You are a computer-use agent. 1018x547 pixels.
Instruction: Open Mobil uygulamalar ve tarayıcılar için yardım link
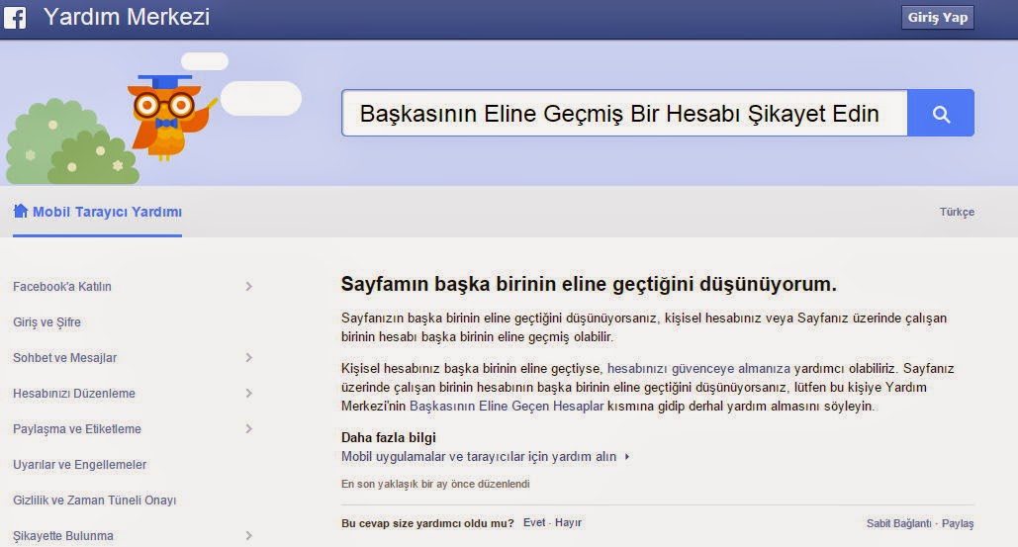pos(479,457)
